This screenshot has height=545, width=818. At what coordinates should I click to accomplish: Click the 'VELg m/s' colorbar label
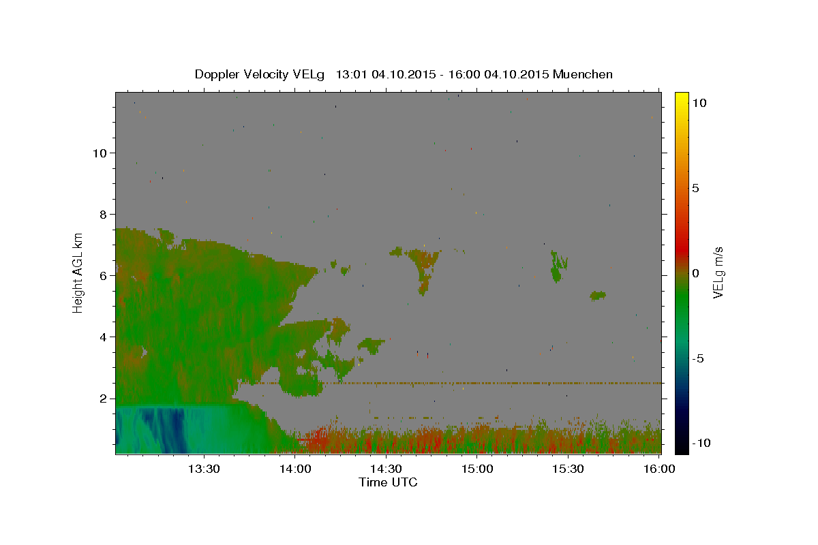(x=718, y=272)
